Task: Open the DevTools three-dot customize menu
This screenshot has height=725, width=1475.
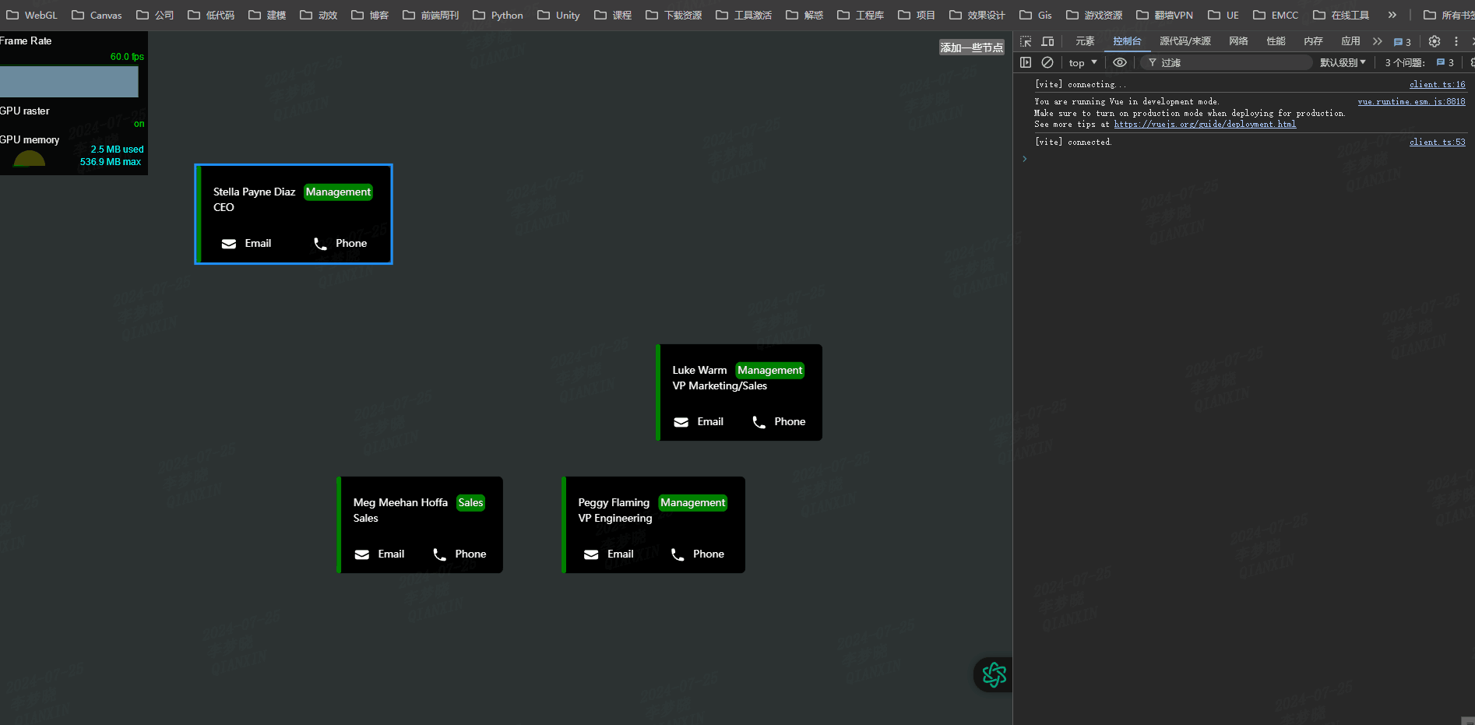Action: 1456,41
